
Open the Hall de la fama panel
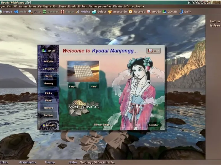(x=215, y=23)
